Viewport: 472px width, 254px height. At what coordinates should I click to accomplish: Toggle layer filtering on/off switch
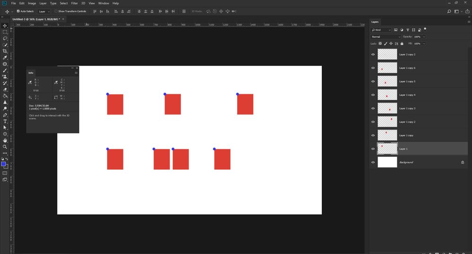(425, 29)
